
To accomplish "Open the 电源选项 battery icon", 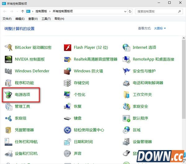I will pos(8,95).
